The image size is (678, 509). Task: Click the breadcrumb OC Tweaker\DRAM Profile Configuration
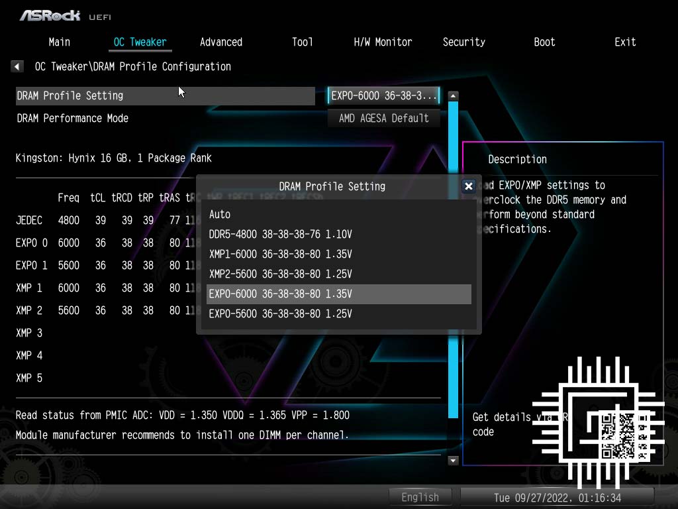pos(132,67)
